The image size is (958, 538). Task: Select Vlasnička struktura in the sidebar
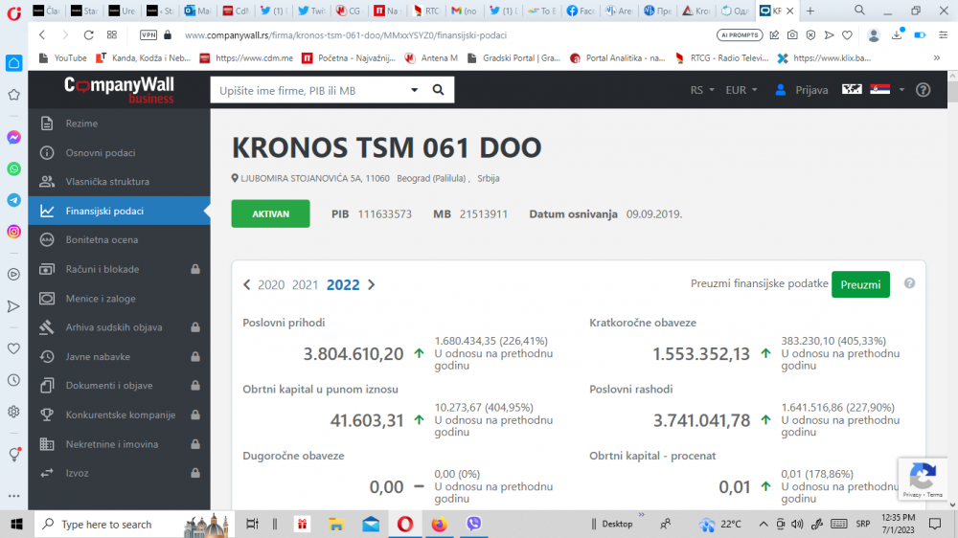point(107,182)
